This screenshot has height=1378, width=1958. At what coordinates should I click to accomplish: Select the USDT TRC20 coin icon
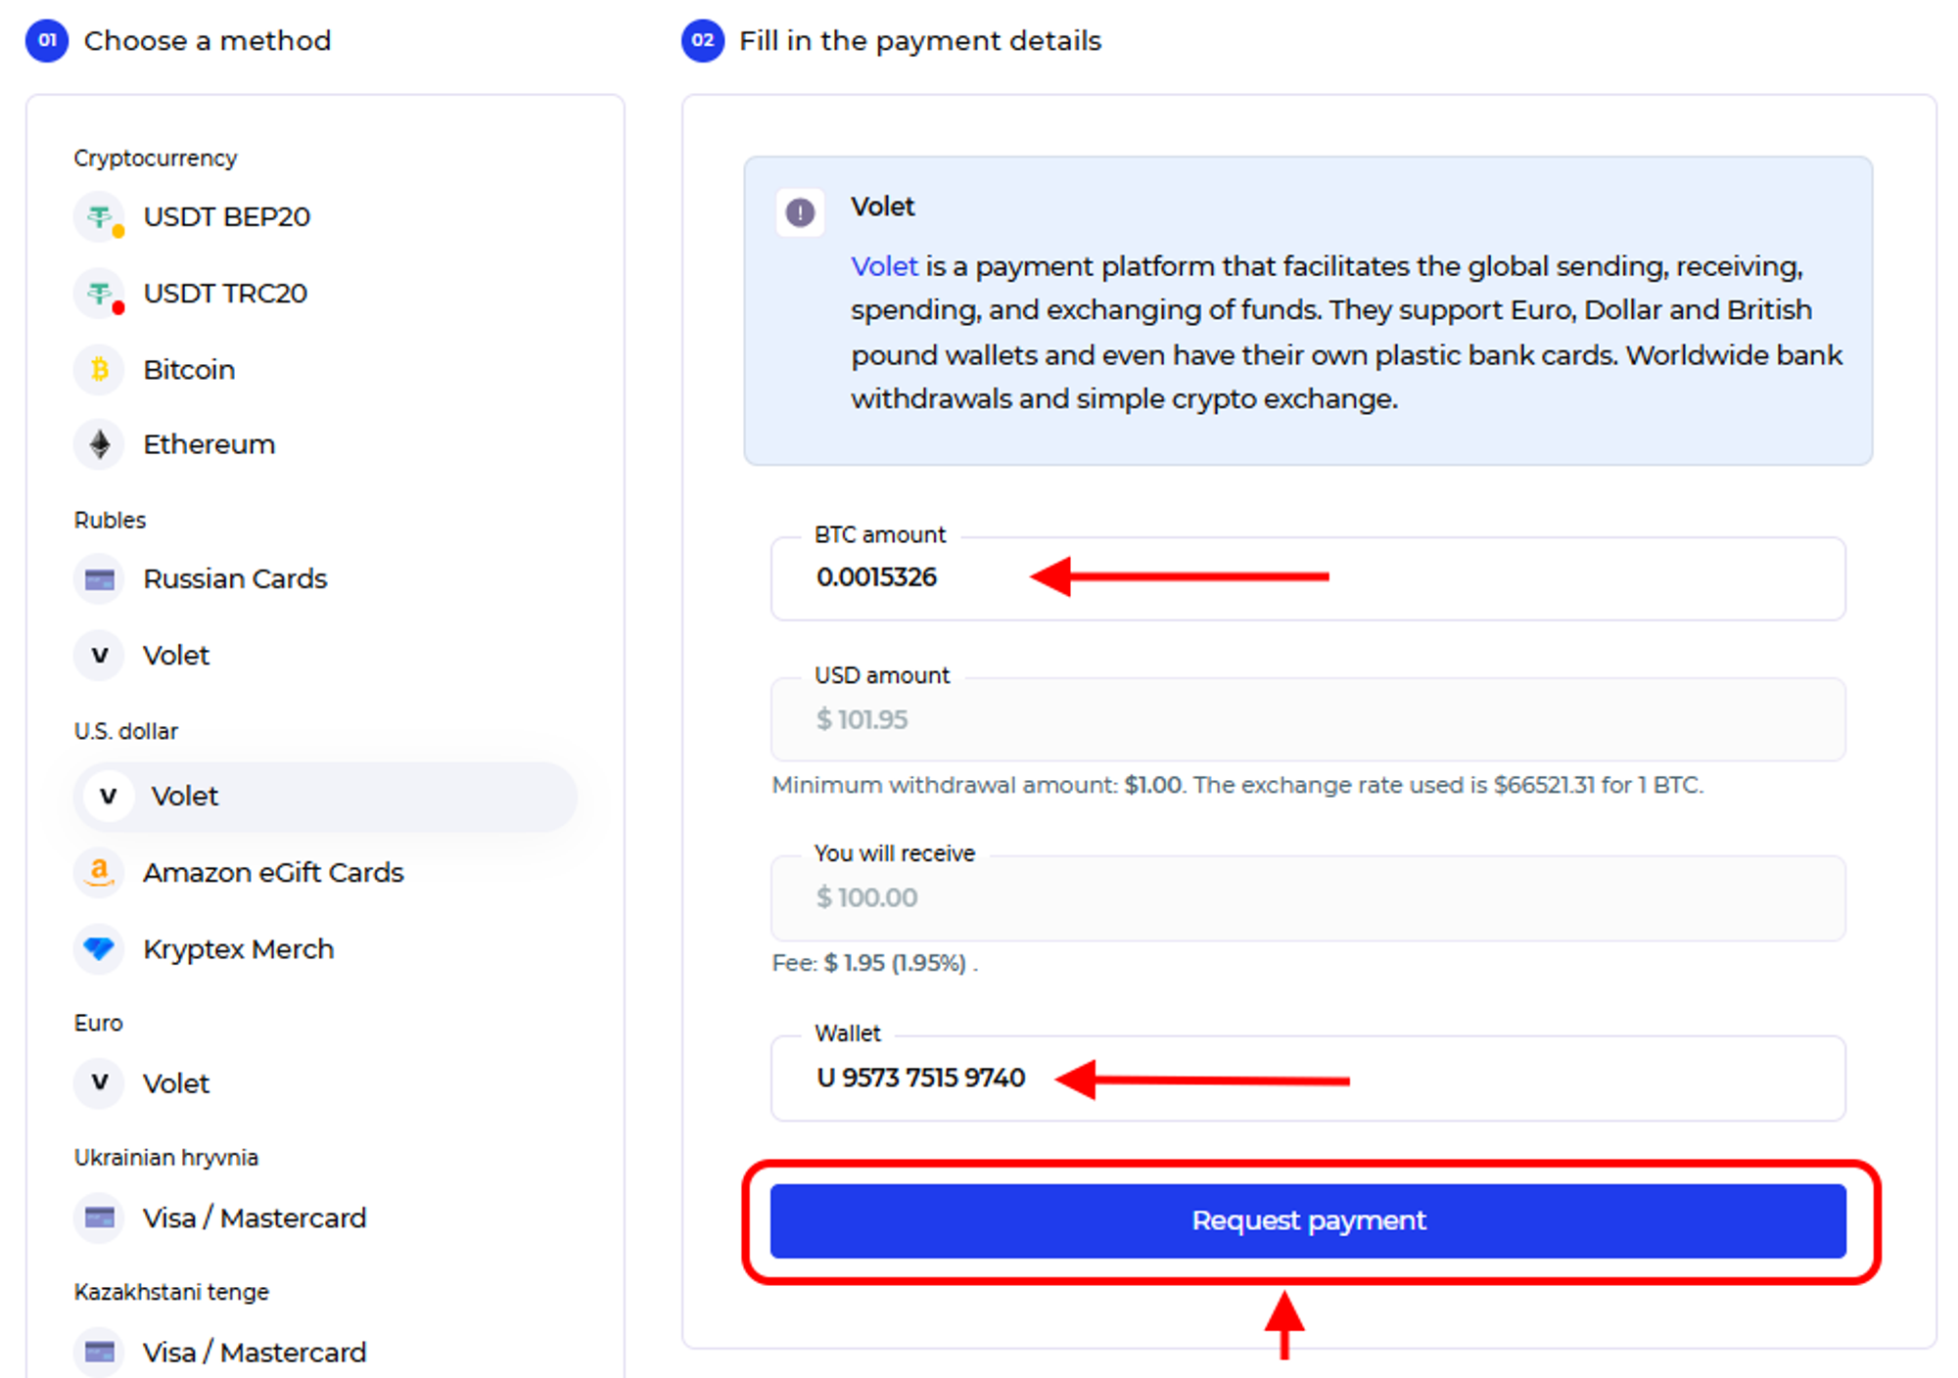100,293
